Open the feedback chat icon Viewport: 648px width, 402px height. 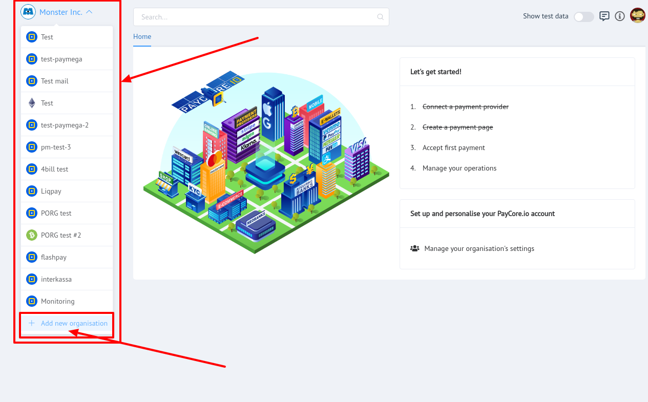tap(604, 16)
